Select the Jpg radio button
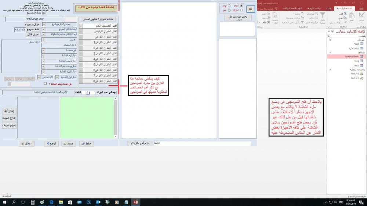 point(229,6)
